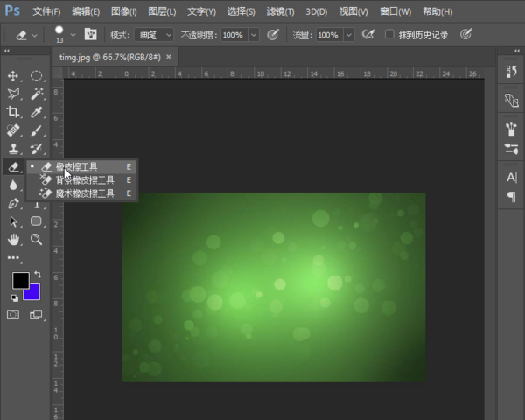Open the 窗口(W) menu

395,11
